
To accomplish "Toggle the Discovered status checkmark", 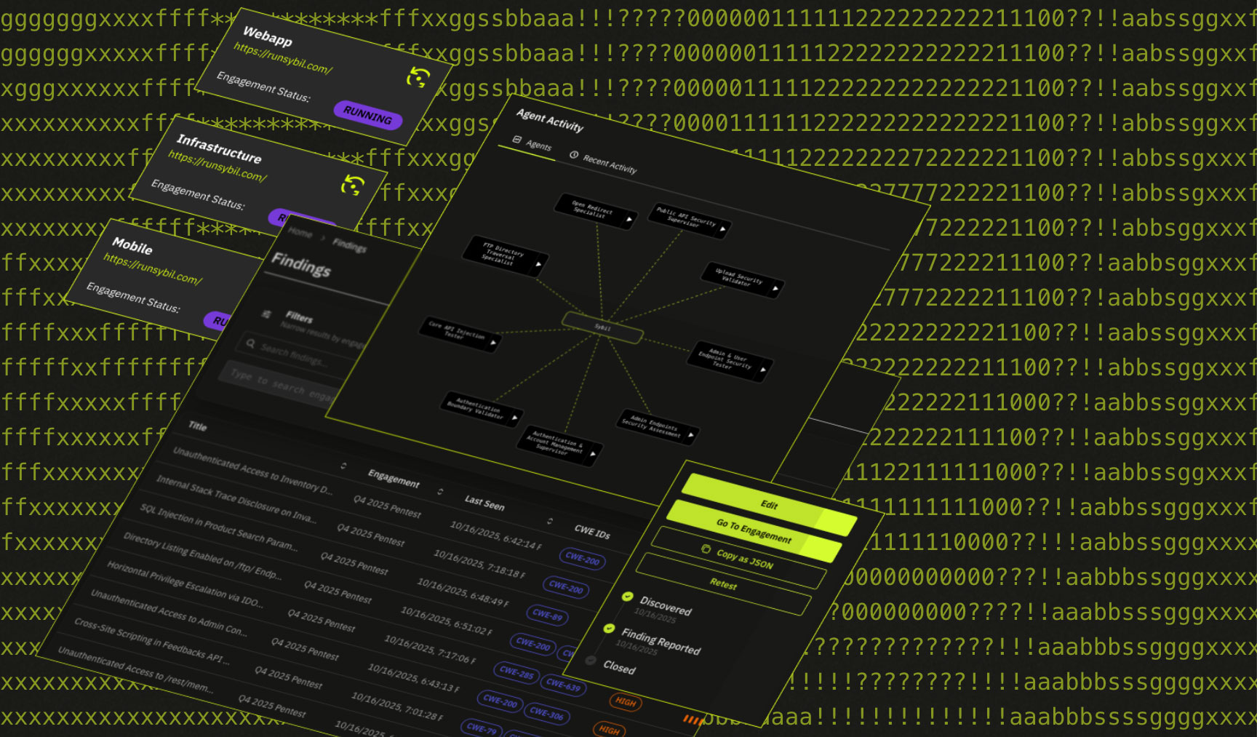I will tap(627, 597).
